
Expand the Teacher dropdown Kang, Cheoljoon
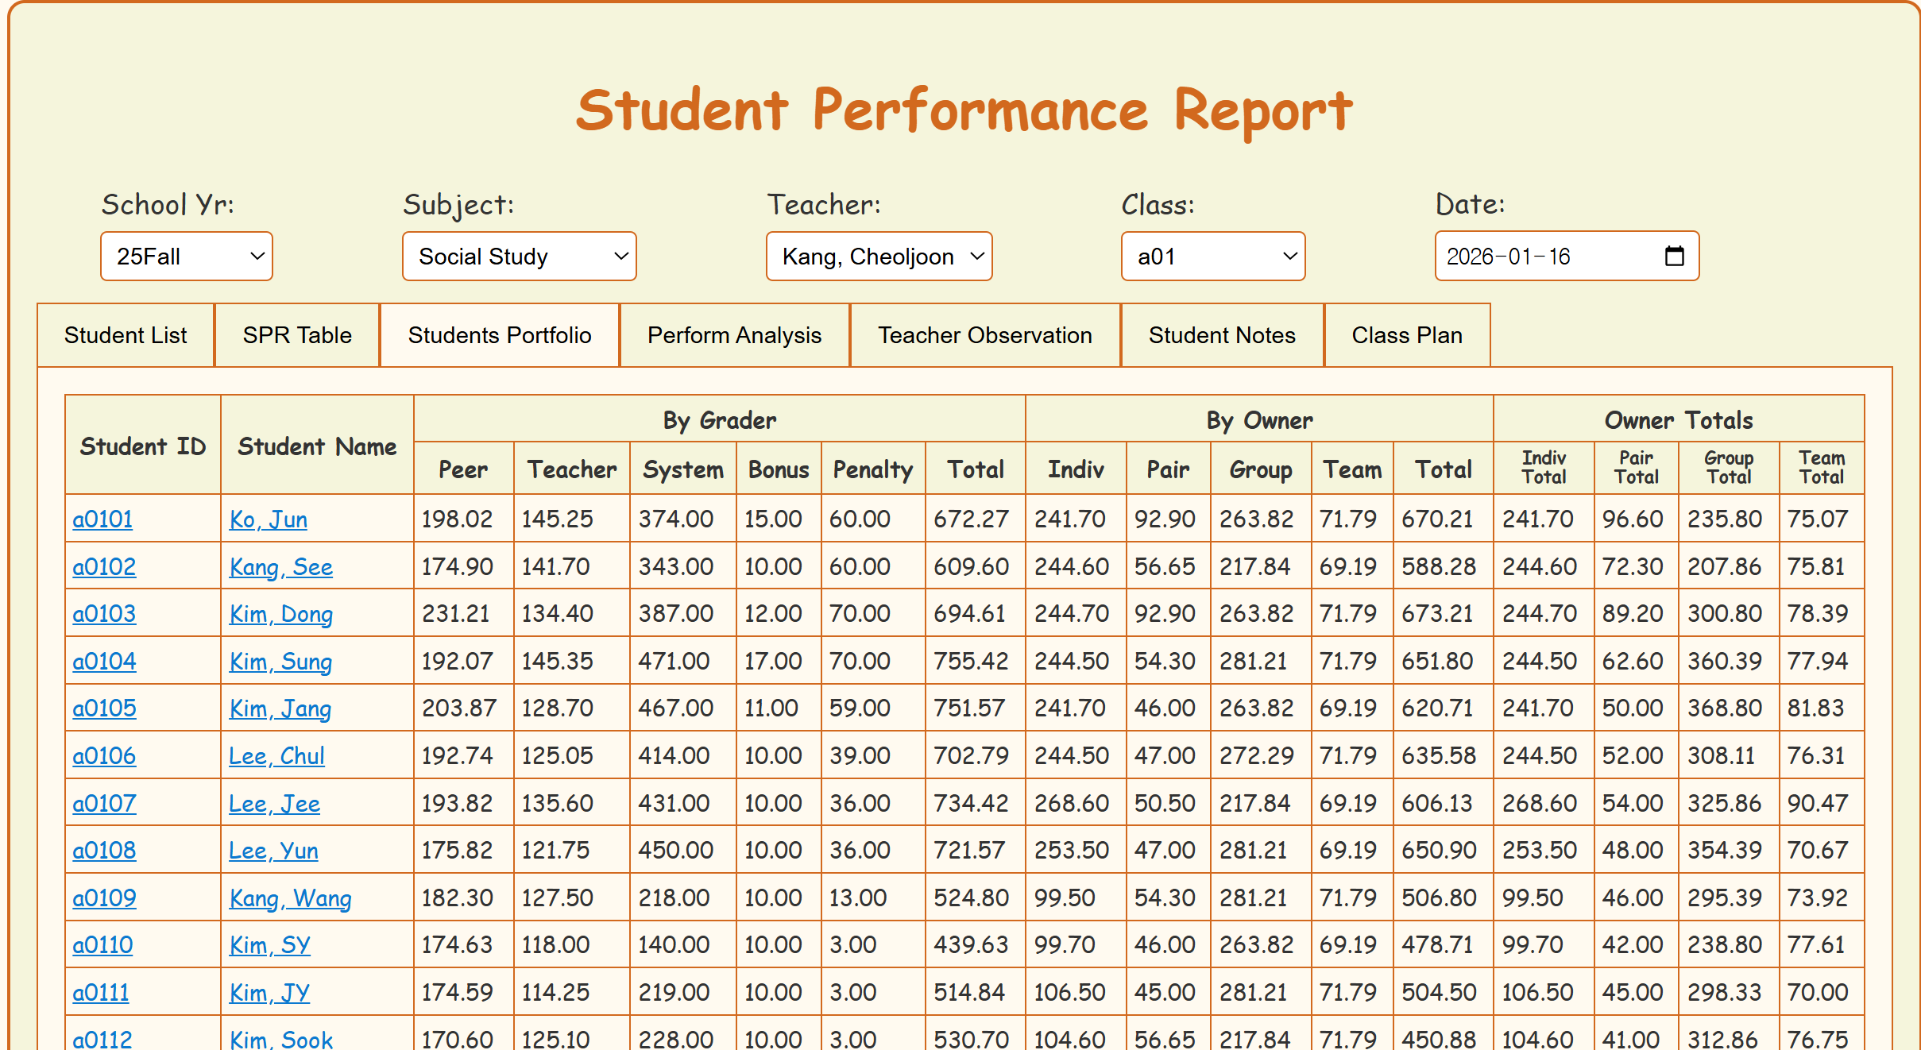coord(879,257)
